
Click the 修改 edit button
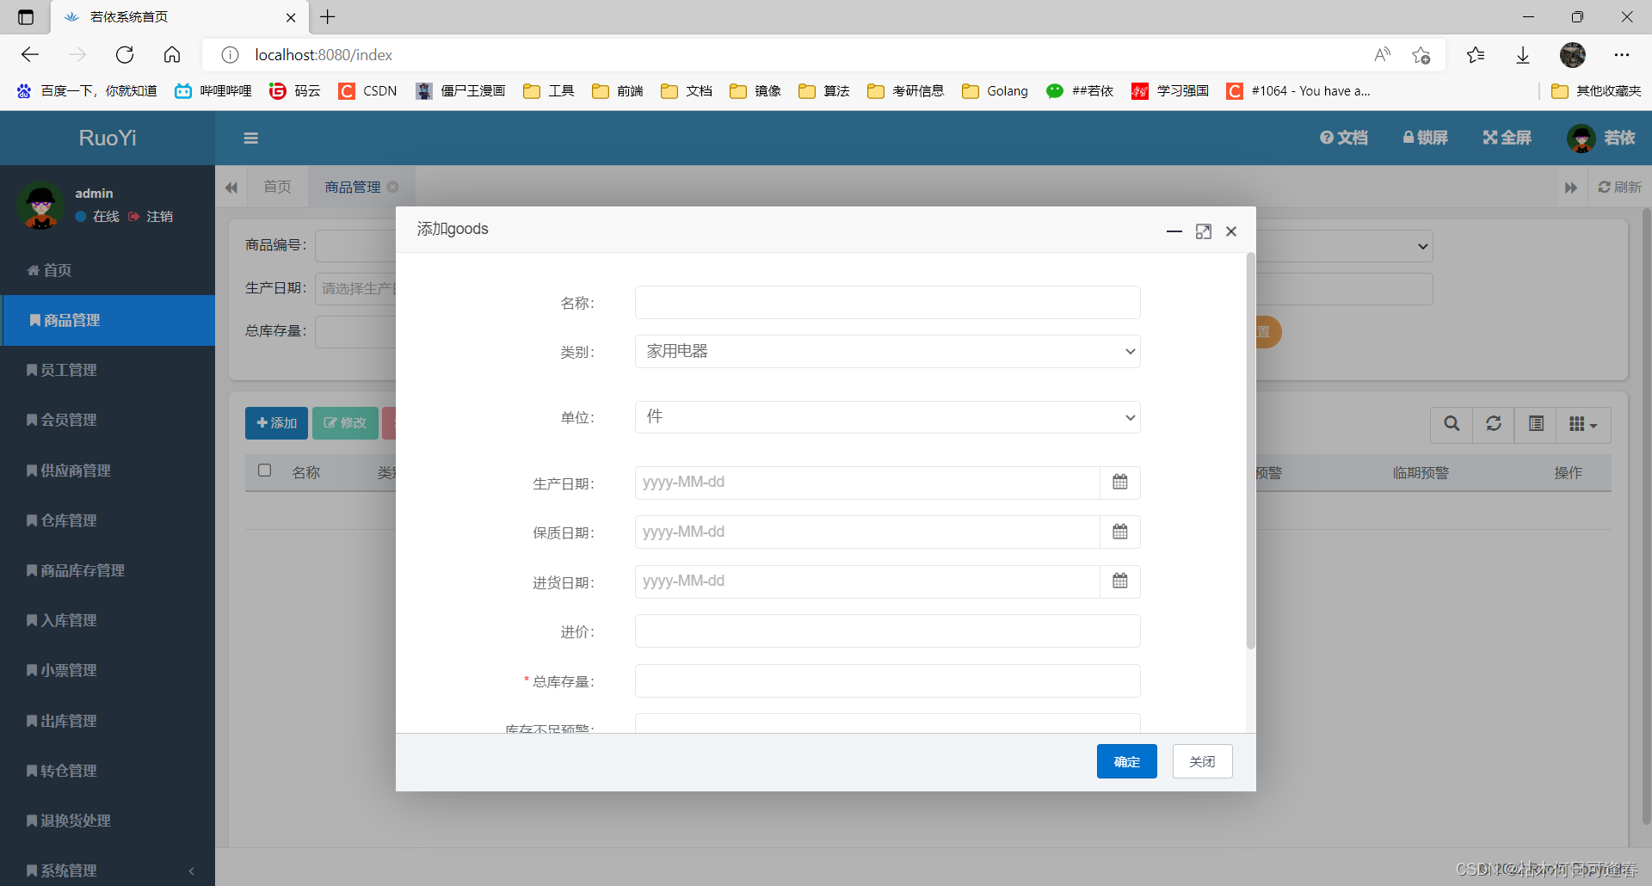pyautogui.click(x=345, y=423)
